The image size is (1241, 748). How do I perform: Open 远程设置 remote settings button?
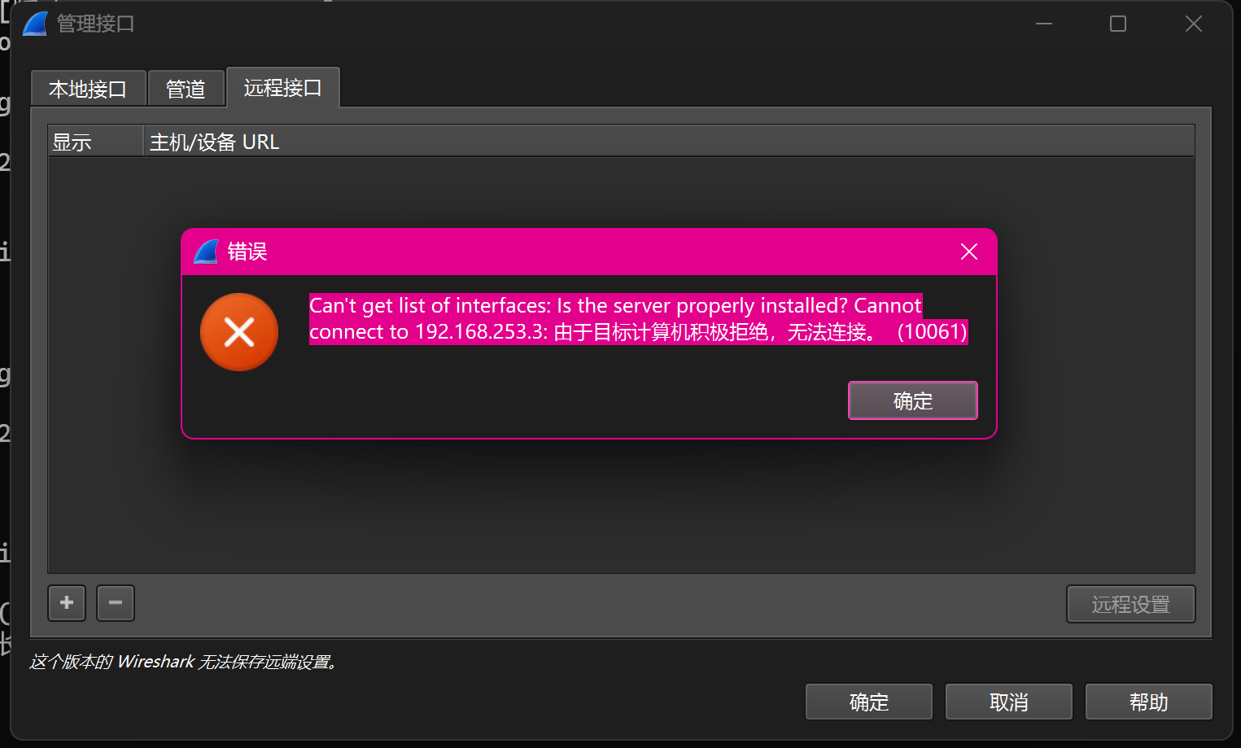point(1131,604)
